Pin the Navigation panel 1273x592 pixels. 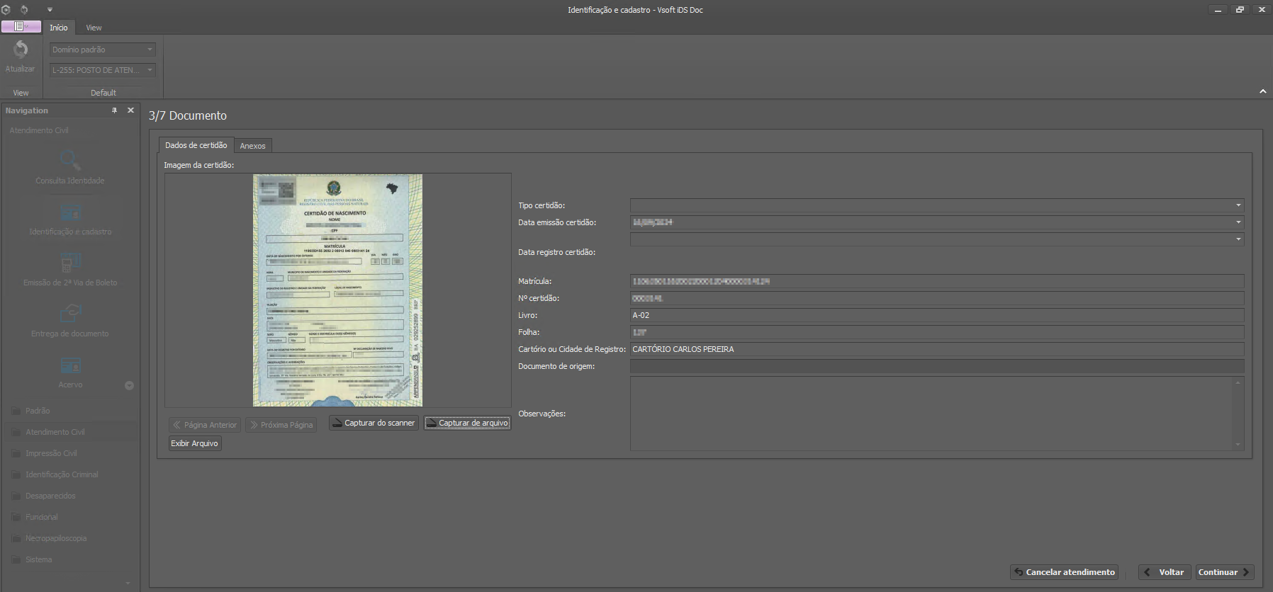point(114,110)
